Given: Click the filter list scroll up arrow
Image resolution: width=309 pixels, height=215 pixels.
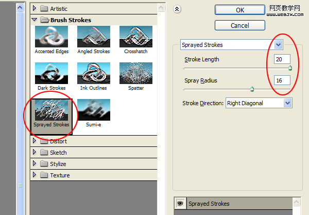Looking at the screenshot, I should (161, 8).
